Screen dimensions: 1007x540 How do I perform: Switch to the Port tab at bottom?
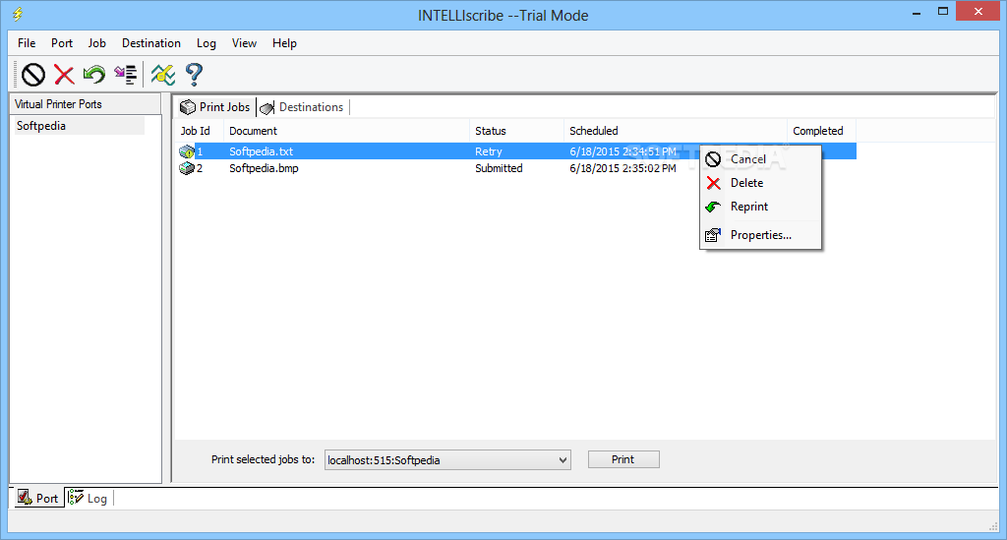click(38, 498)
